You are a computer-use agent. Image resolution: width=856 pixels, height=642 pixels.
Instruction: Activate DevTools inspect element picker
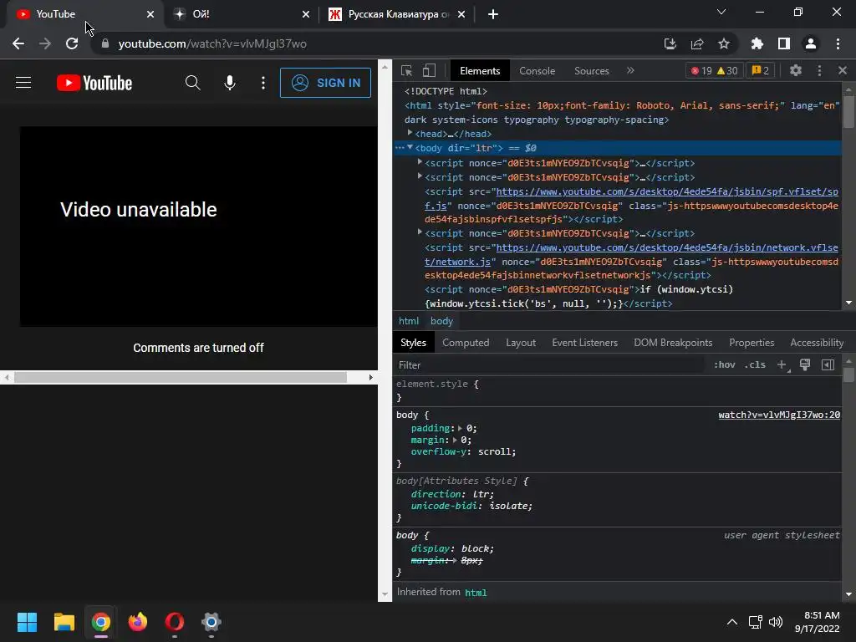click(407, 70)
